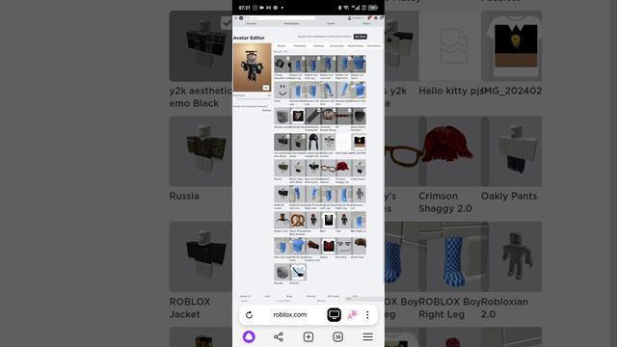Viewport: 617px width, 347px height.
Task: Show the 36 open tabs counter
Action: click(x=338, y=336)
